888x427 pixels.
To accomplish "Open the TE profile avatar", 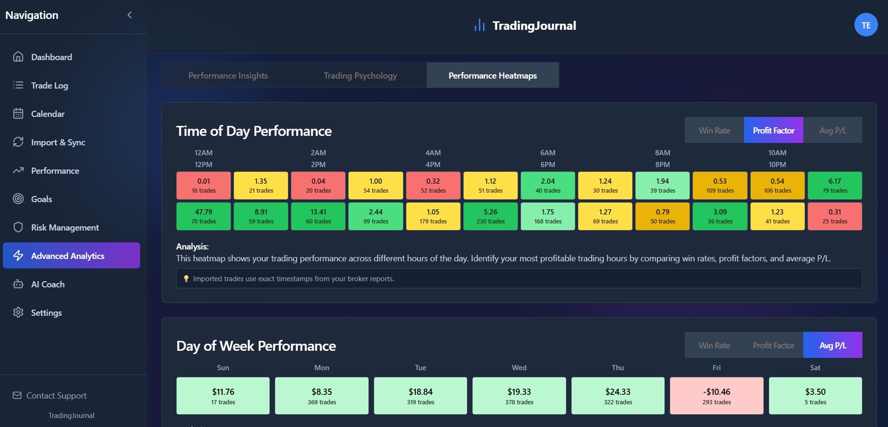I will 866,24.
